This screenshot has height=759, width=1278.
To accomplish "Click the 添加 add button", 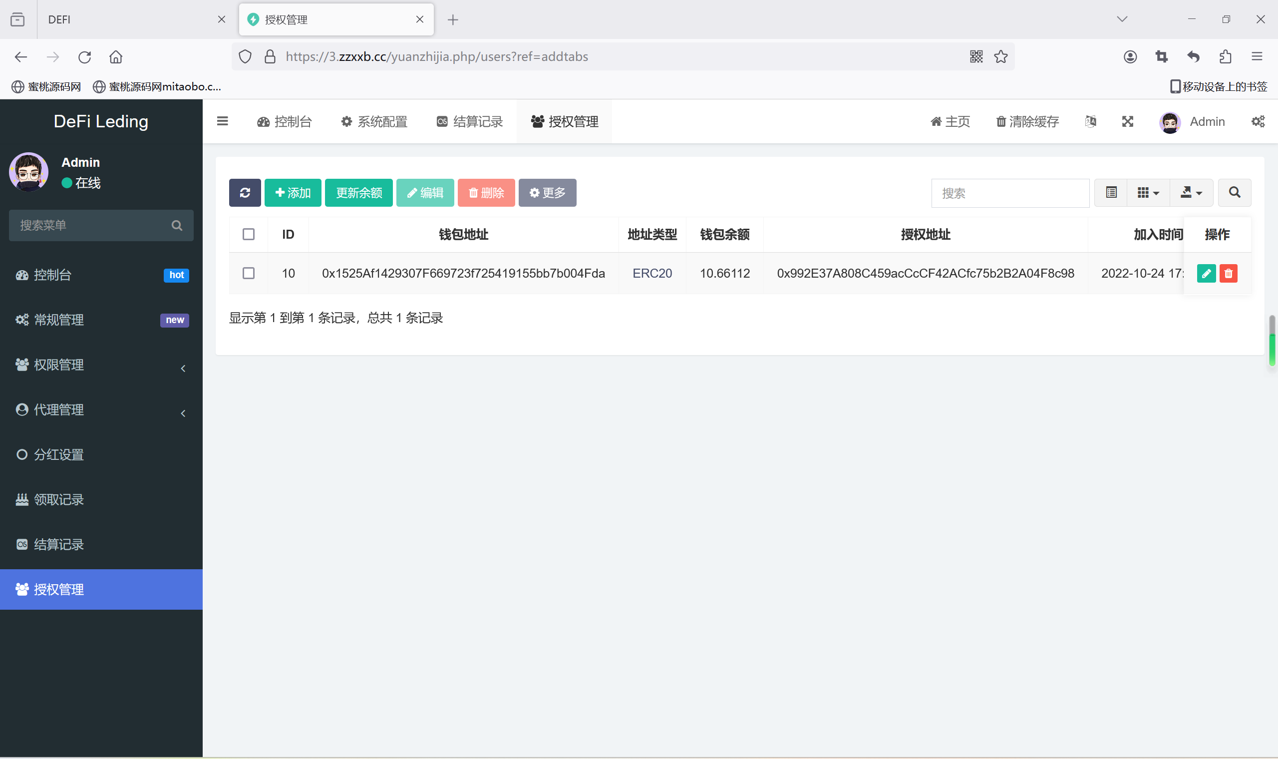I will (x=293, y=192).
